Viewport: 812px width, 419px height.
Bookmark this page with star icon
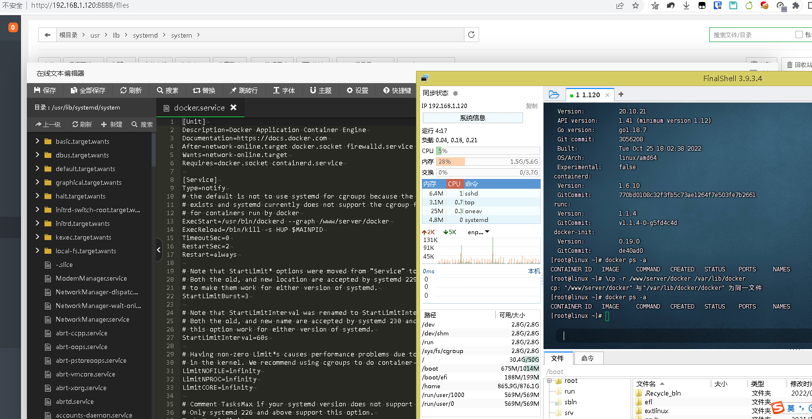[636, 5]
